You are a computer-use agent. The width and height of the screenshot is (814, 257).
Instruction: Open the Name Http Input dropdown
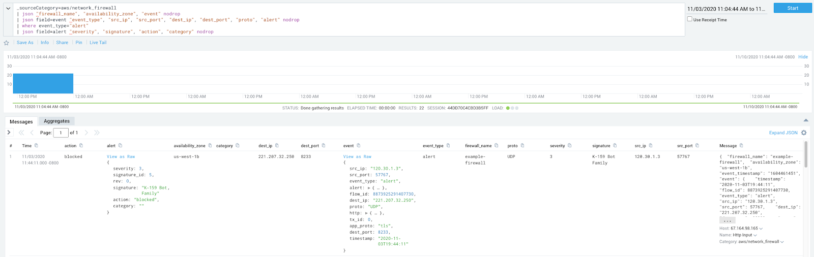(x=755, y=235)
